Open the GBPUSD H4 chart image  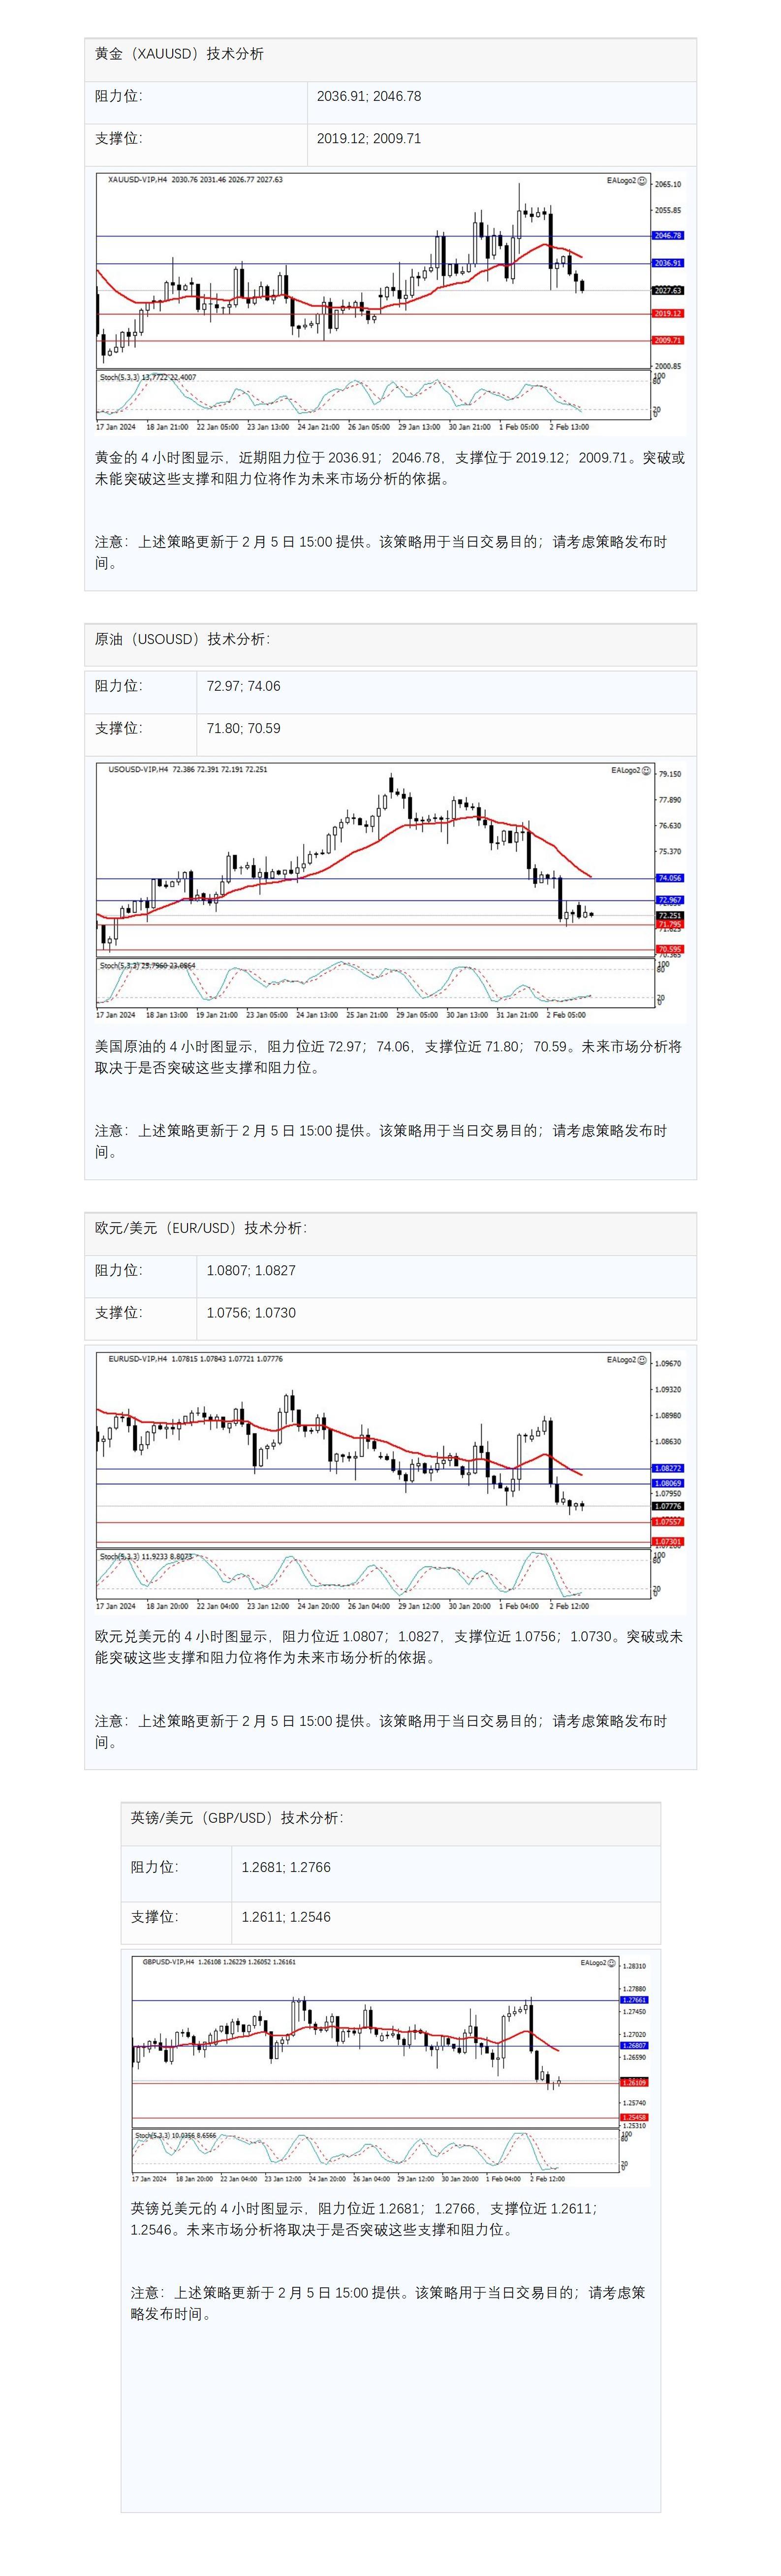[391, 2071]
